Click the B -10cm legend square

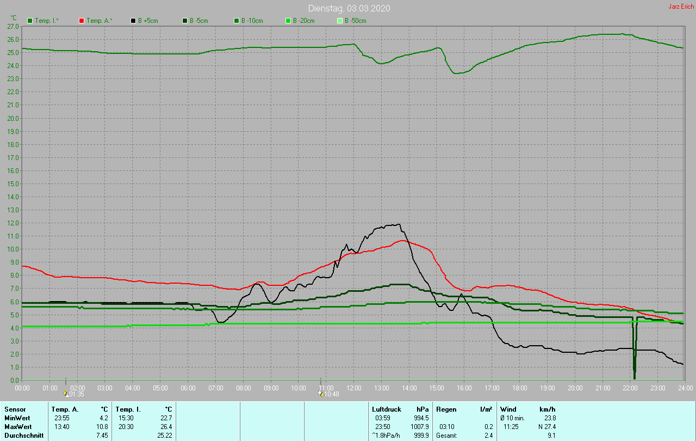click(237, 21)
